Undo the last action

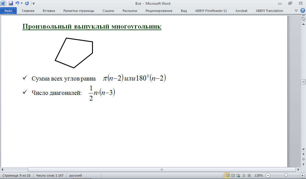pos(17,3)
